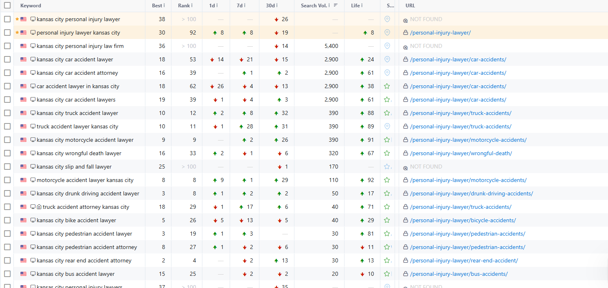The image size is (608, 288).
Task: Sort by the Best column header
Action: [157, 6]
